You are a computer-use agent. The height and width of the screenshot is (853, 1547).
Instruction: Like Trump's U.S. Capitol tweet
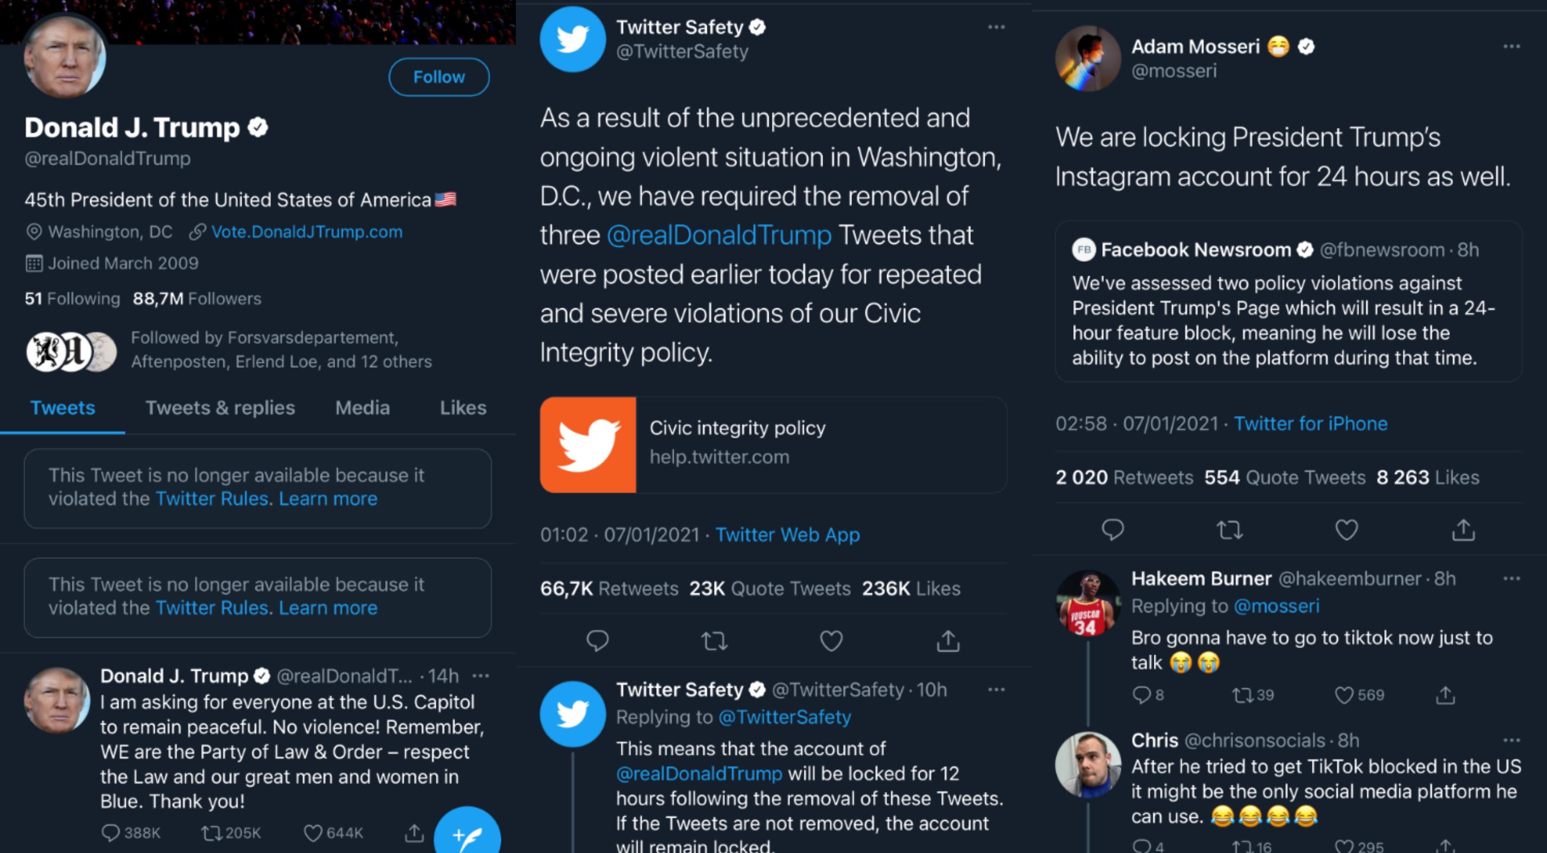click(x=313, y=833)
